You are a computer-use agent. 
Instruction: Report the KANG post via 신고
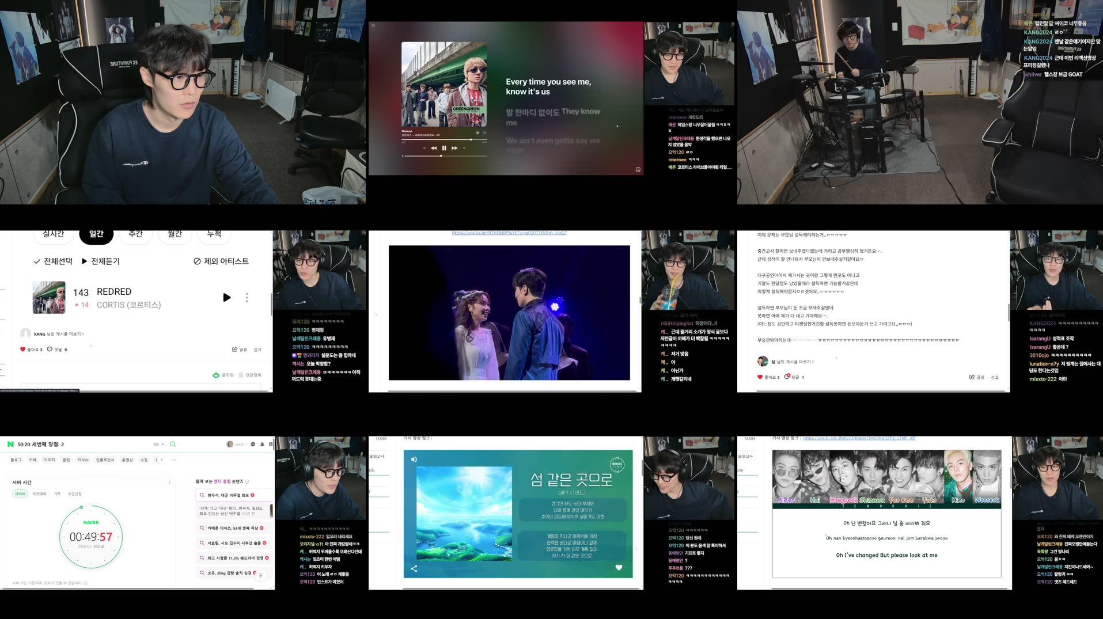257,350
